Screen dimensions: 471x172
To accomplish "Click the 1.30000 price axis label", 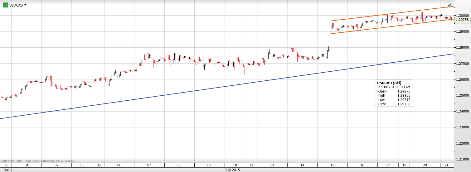I will (x=462, y=16).
